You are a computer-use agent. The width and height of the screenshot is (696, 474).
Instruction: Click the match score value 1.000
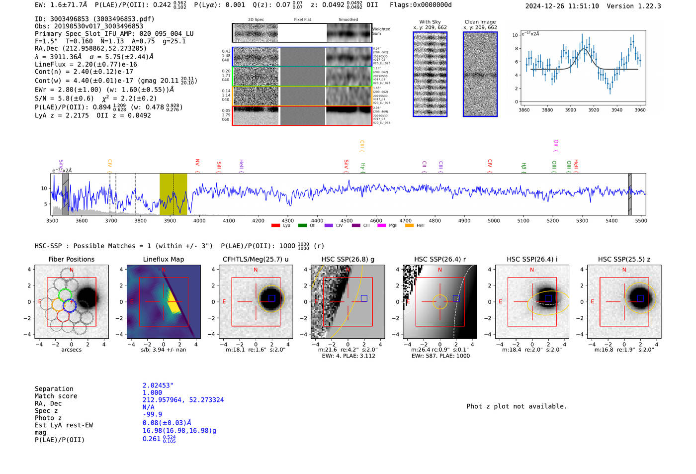coord(152,392)
